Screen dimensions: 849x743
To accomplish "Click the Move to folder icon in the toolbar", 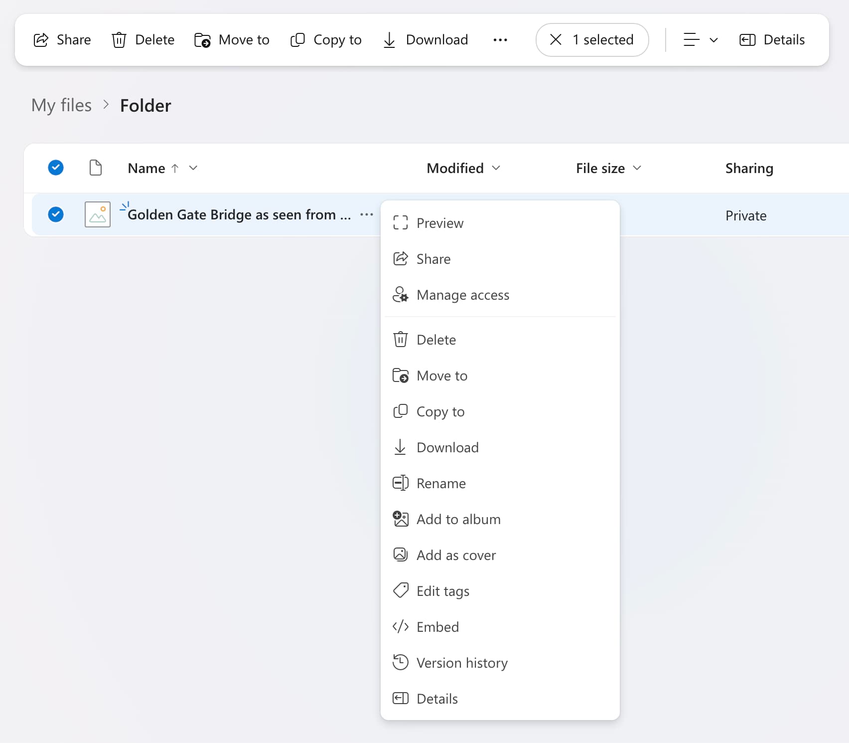I will pyautogui.click(x=202, y=40).
